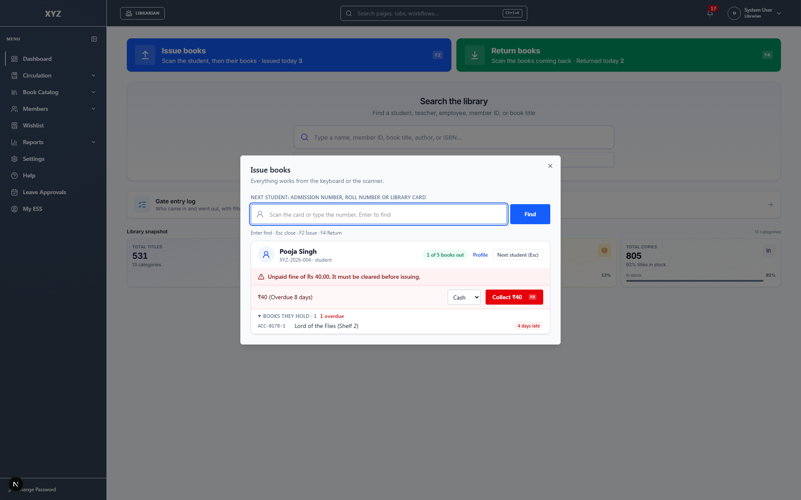Open the Return books green banner
The height and width of the screenshot is (500, 801).
pos(618,55)
